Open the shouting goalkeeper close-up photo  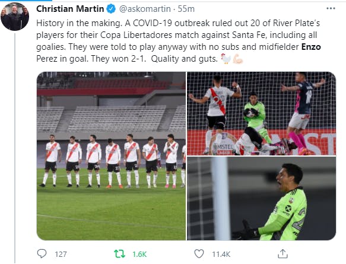click(262, 199)
